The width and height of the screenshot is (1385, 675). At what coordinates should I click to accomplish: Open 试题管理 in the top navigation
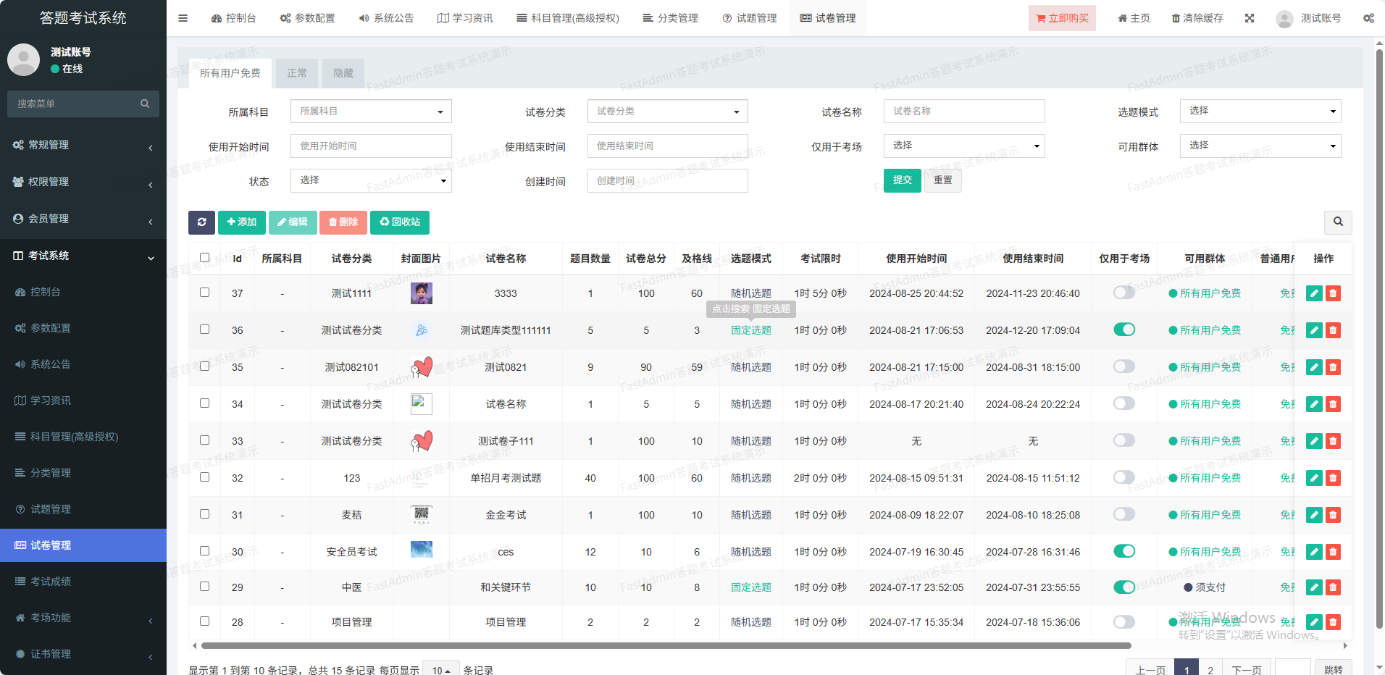[x=749, y=18]
